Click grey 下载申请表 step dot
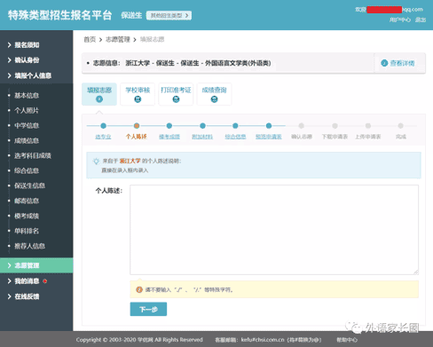The width and height of the screenshot is (433, 347). click(x=335, y=126)
